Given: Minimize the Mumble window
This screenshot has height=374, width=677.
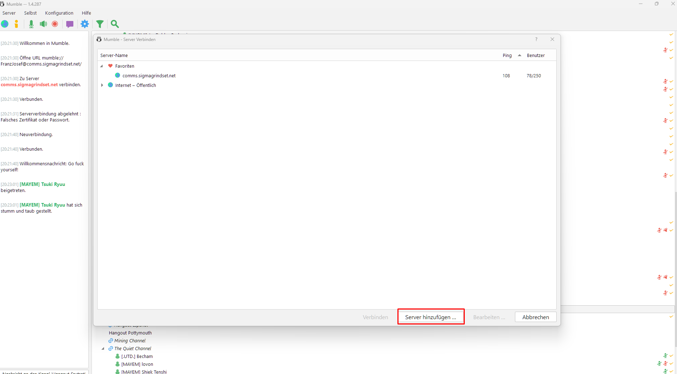Looking at the screenshot, I should click(x=641, y=4).
